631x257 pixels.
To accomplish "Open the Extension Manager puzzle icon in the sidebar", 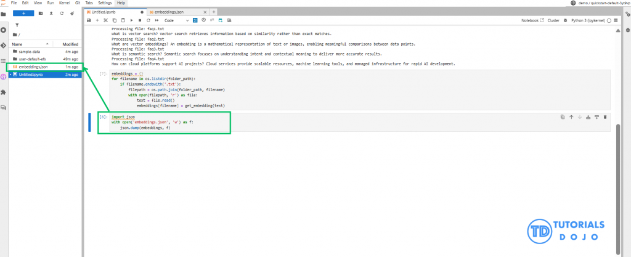I will pos(4,92).
